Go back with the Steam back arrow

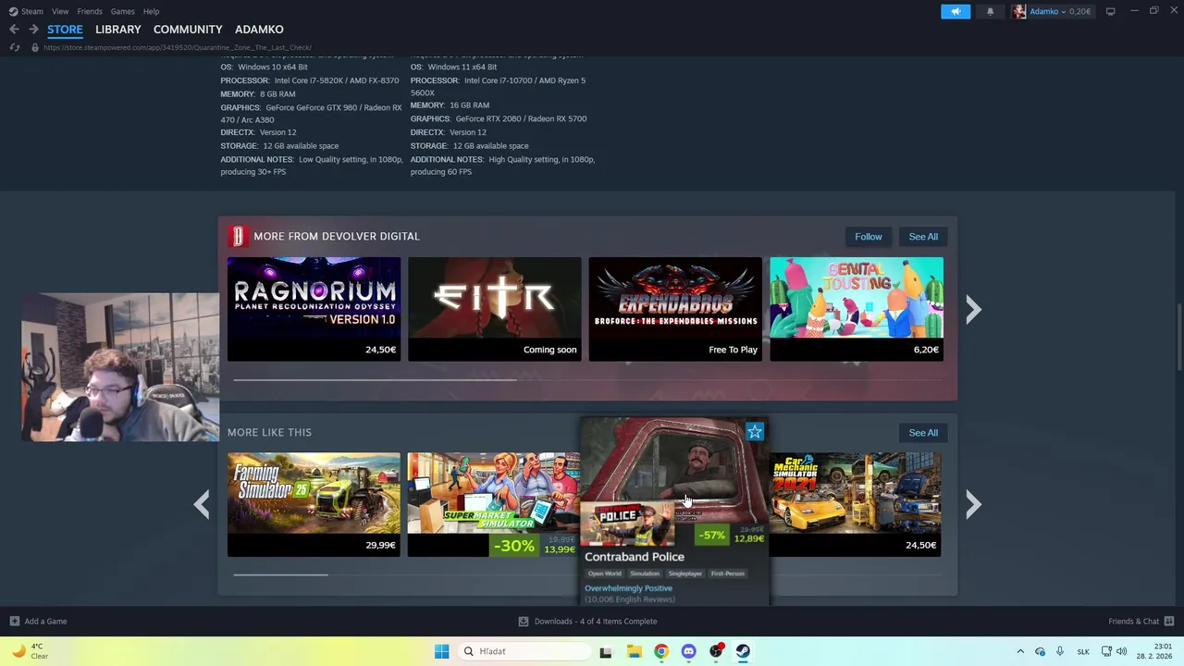14,30
